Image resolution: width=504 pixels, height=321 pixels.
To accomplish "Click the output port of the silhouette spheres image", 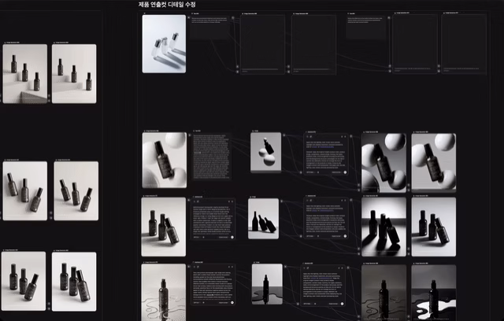I will (283, 135).
